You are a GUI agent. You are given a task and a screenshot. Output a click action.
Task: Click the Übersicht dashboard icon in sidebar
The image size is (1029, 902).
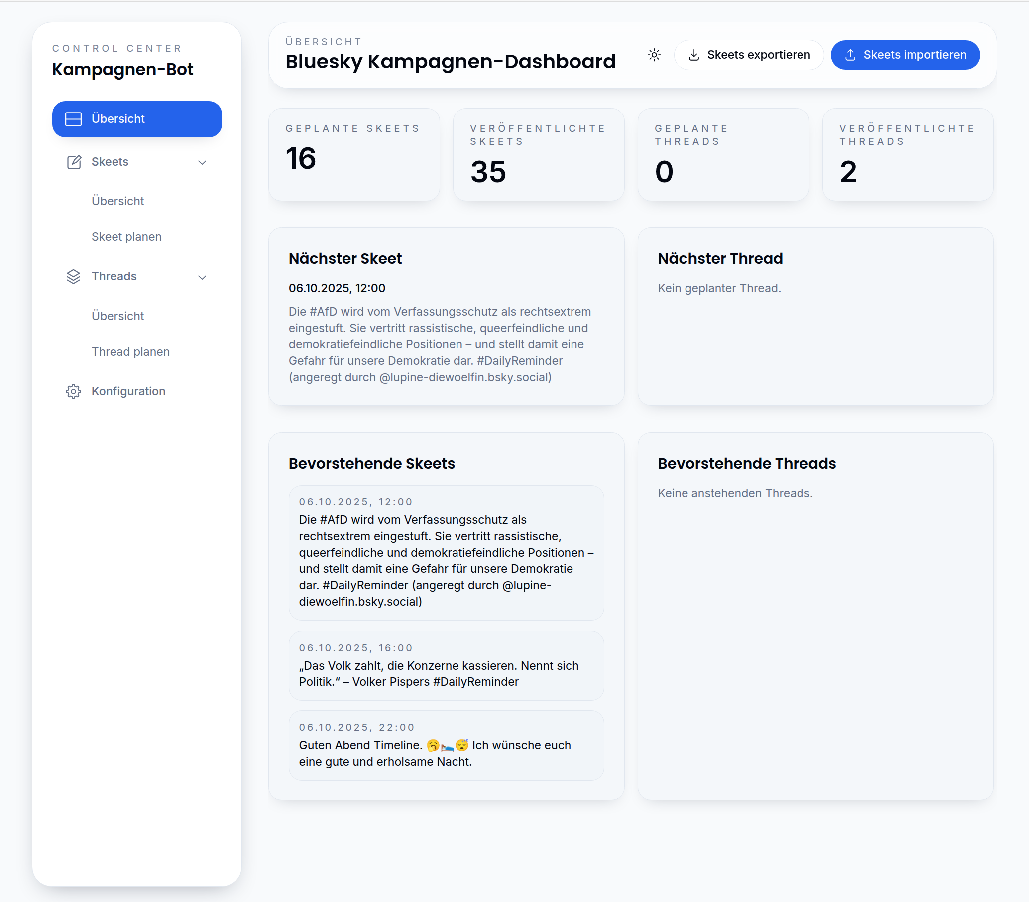pos(74,119)
